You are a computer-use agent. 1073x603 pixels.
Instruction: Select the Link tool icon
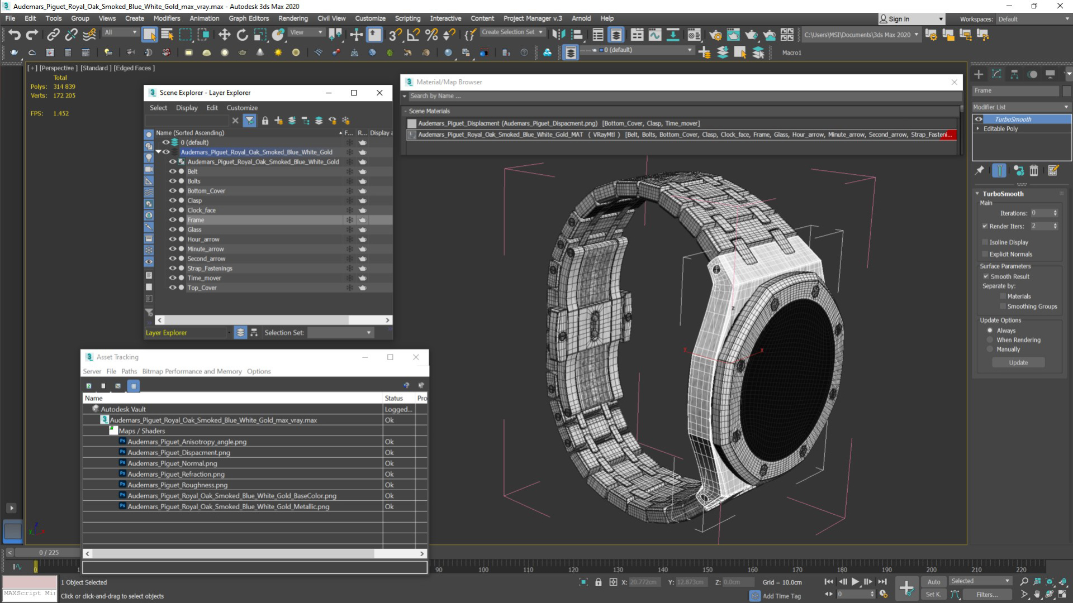point(53,35)
